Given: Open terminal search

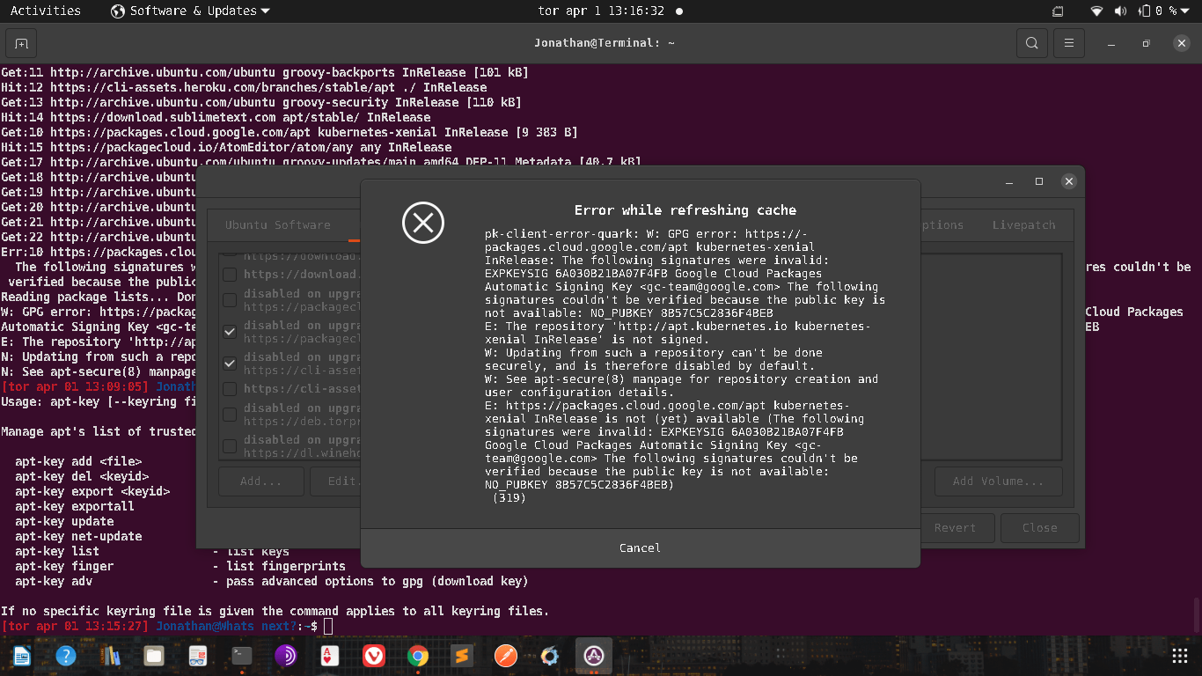Looking at the screenshot, I should click(1031, 43).
